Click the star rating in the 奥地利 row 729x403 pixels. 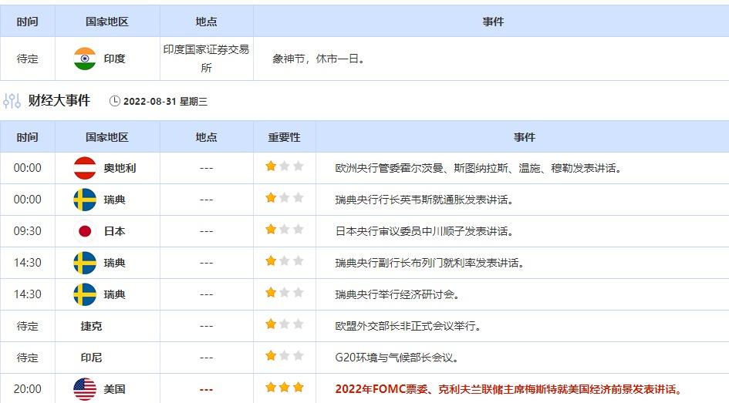(x=285, y=166)
